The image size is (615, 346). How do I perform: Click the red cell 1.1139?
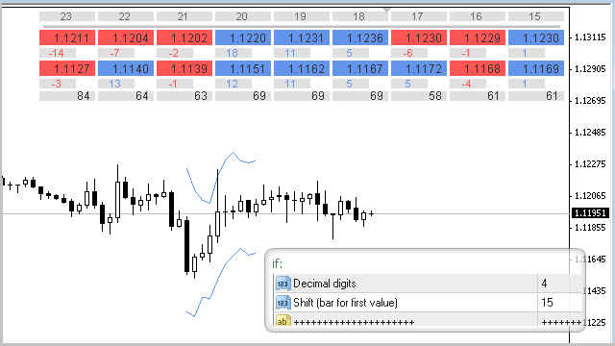click(184, 68)
